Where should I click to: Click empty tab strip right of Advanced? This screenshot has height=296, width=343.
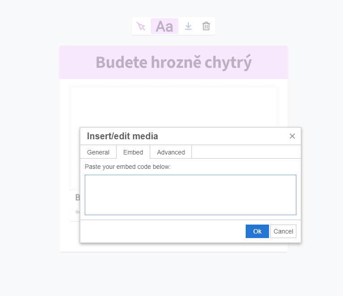click(x=246, y=152)
